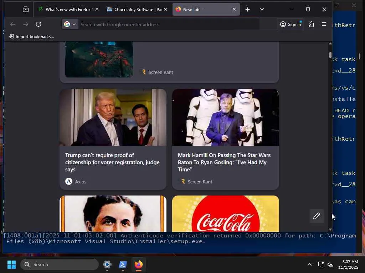Click the taskbar Search box
Screen dimensions: 365x273
click(x=60, y=264)
